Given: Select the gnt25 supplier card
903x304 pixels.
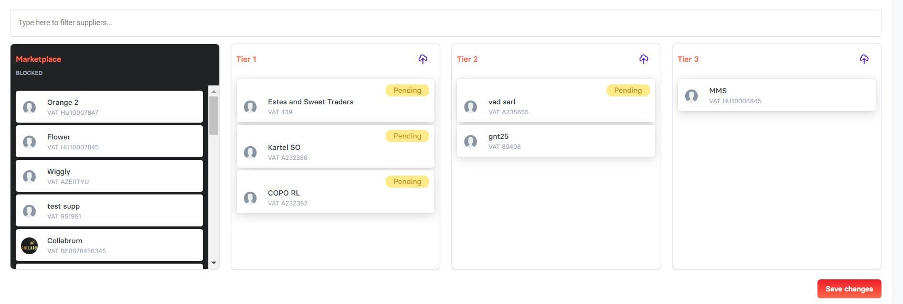Looking at the screenshot, I should pos(556,141).
